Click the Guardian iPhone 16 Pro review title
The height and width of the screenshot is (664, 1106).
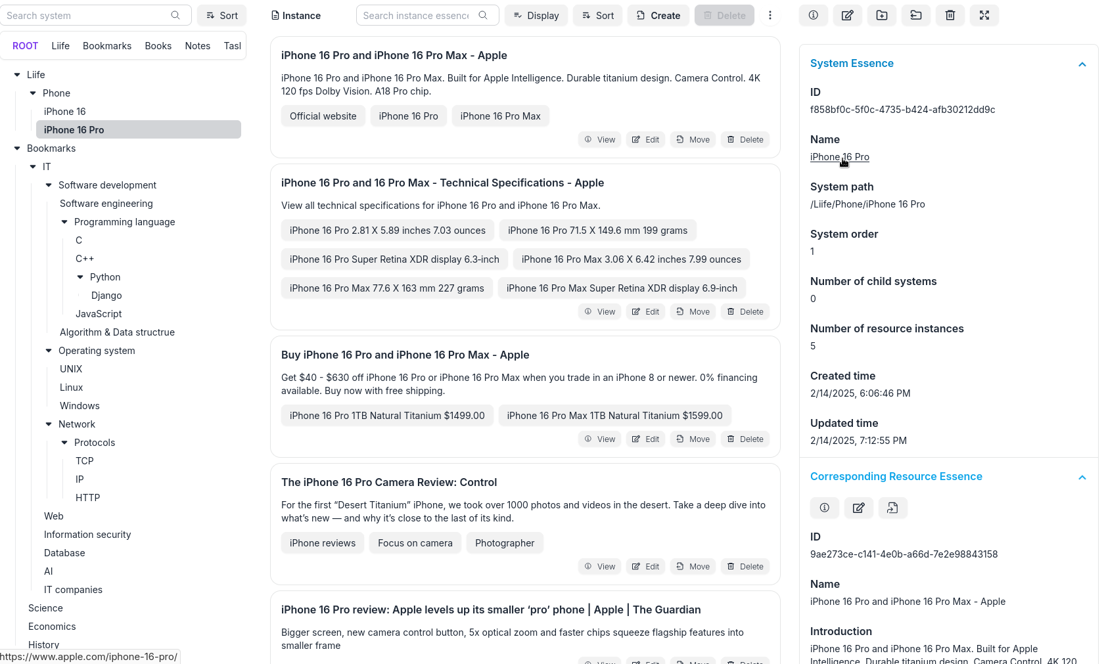(x=491, y=609)
